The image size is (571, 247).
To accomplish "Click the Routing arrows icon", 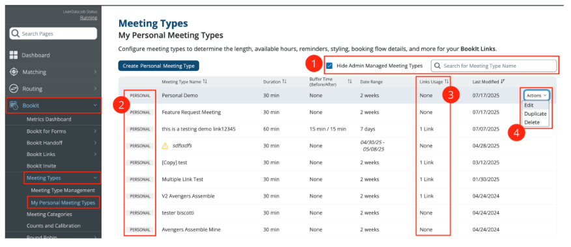I will pyautogui.click(x=14, y=88).
